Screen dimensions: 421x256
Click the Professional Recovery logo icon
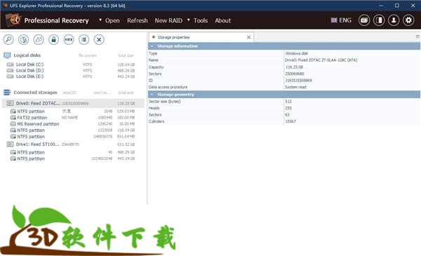(14, 20)
